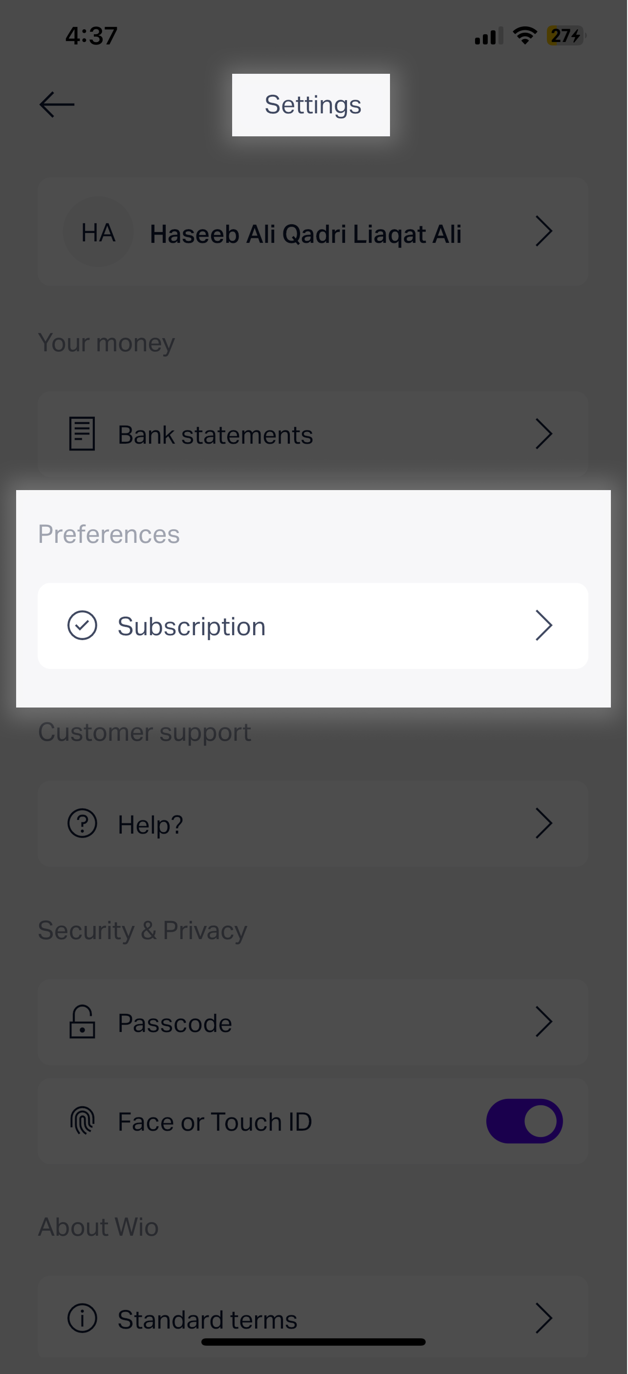This screenshot has width=628, height=1374.
Task: Click the Passcode lock icon
Action: (82, 1022)
